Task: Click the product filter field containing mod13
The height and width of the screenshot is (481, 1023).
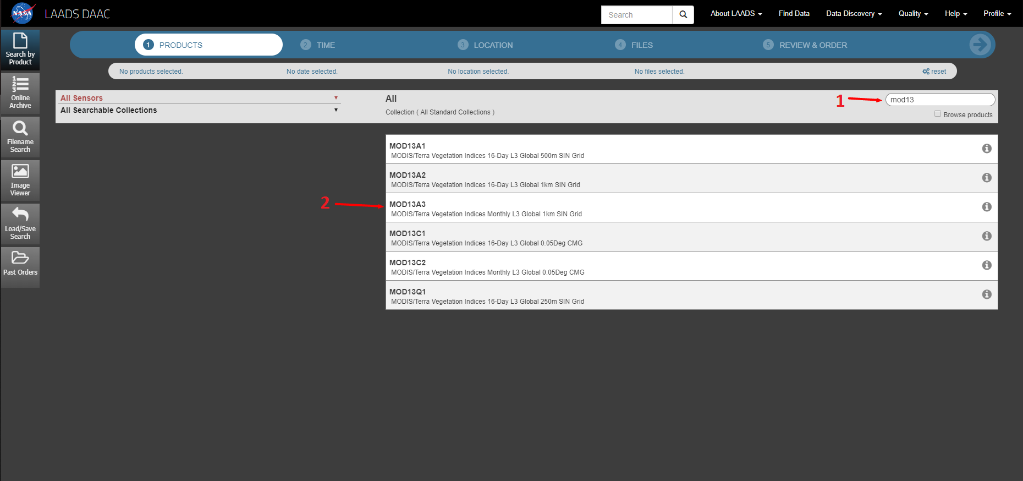Action: click(940, 100)
